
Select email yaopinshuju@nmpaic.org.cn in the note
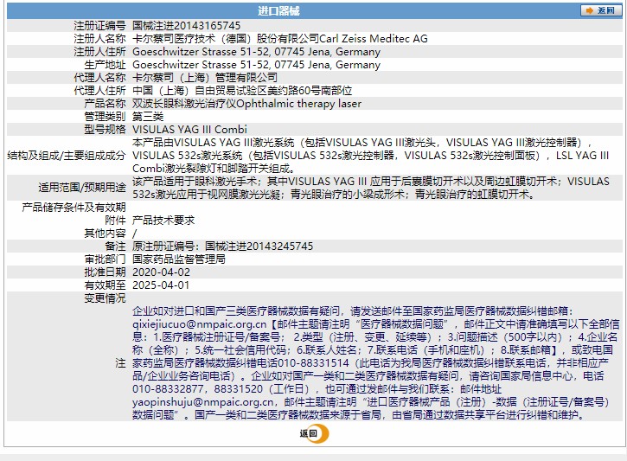click(x=203, y=402)
